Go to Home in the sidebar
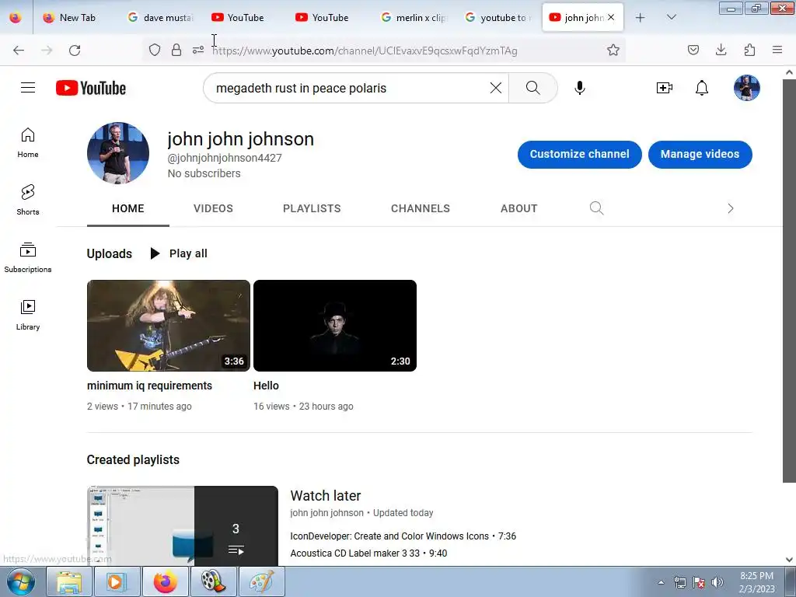 [28, 143]
